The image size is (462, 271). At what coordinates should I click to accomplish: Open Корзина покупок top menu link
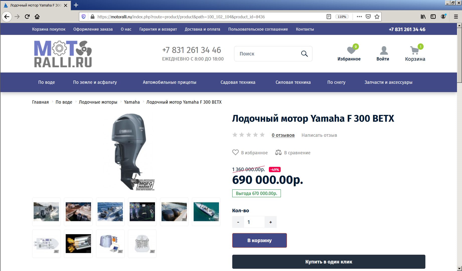click(x=49, y=29)
